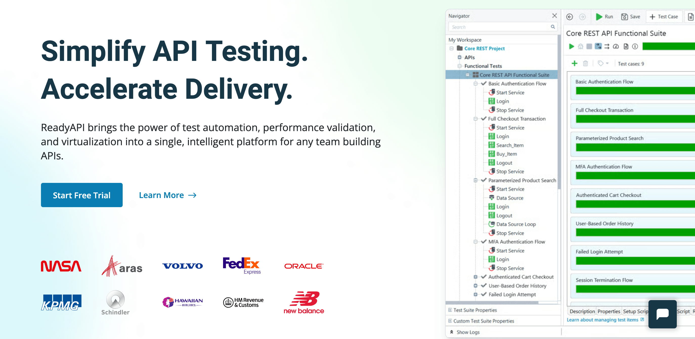The height and width of the screenshot is (339, 695).
Task: Expand the Authenticated Cart Checkout tree node
Action: click(475, 277)
